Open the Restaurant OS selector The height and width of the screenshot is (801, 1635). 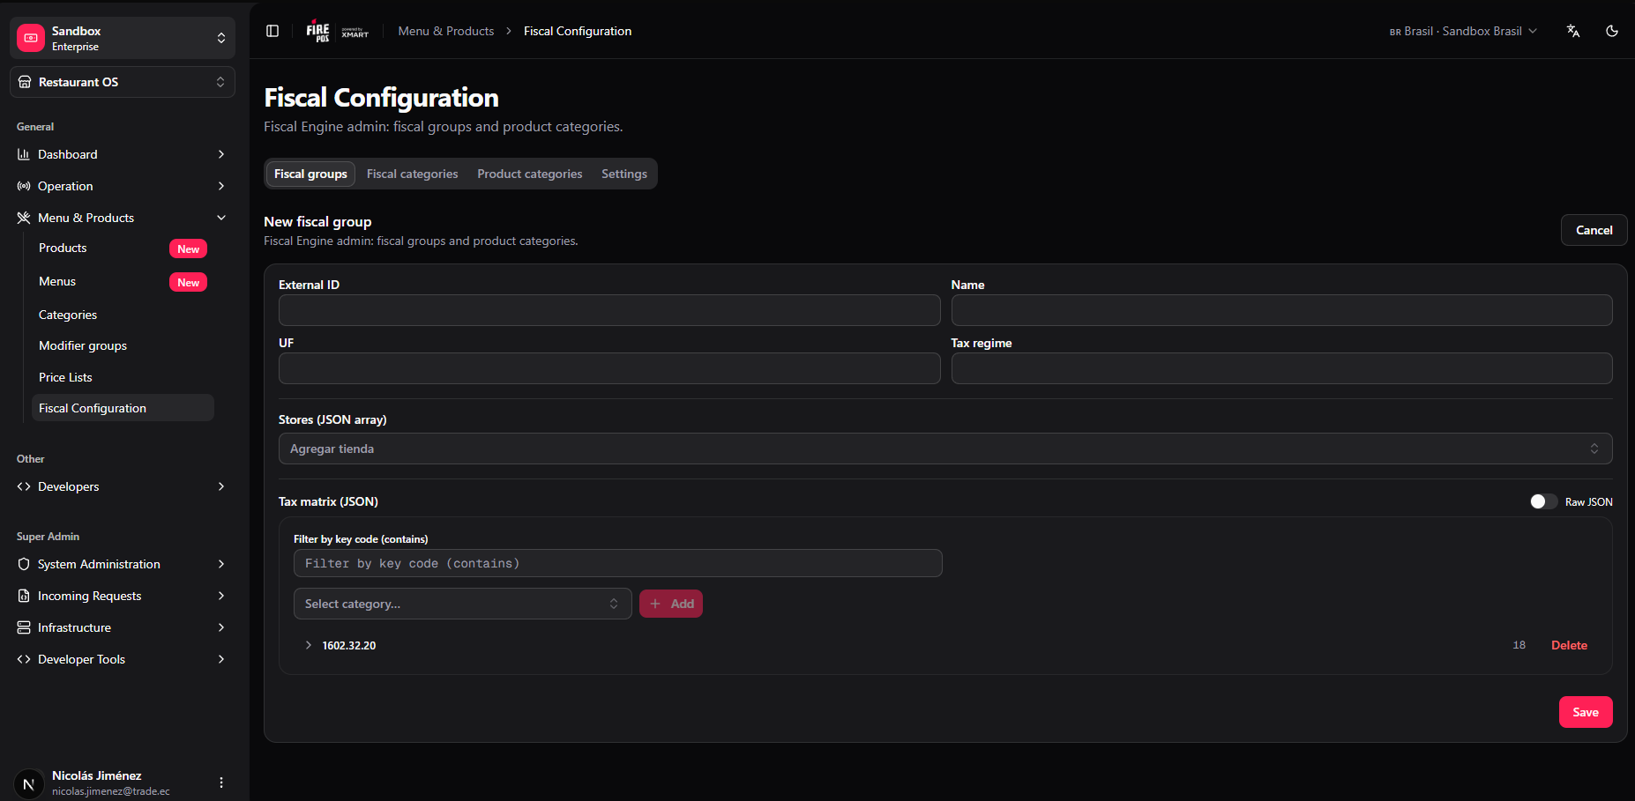point(123,82)
